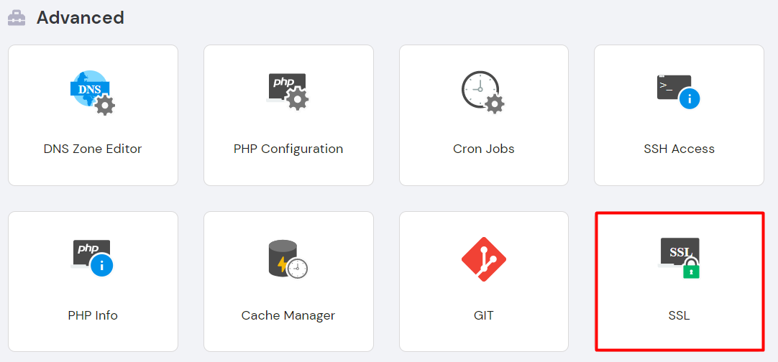Open the PHP Info text label
Viewport: 778px width, 362px height.
coord(93,315)
